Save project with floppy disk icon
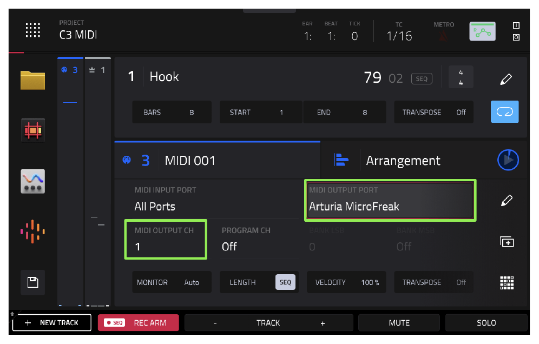The width and height of the screenshot is (539, 344). point(32,282)
